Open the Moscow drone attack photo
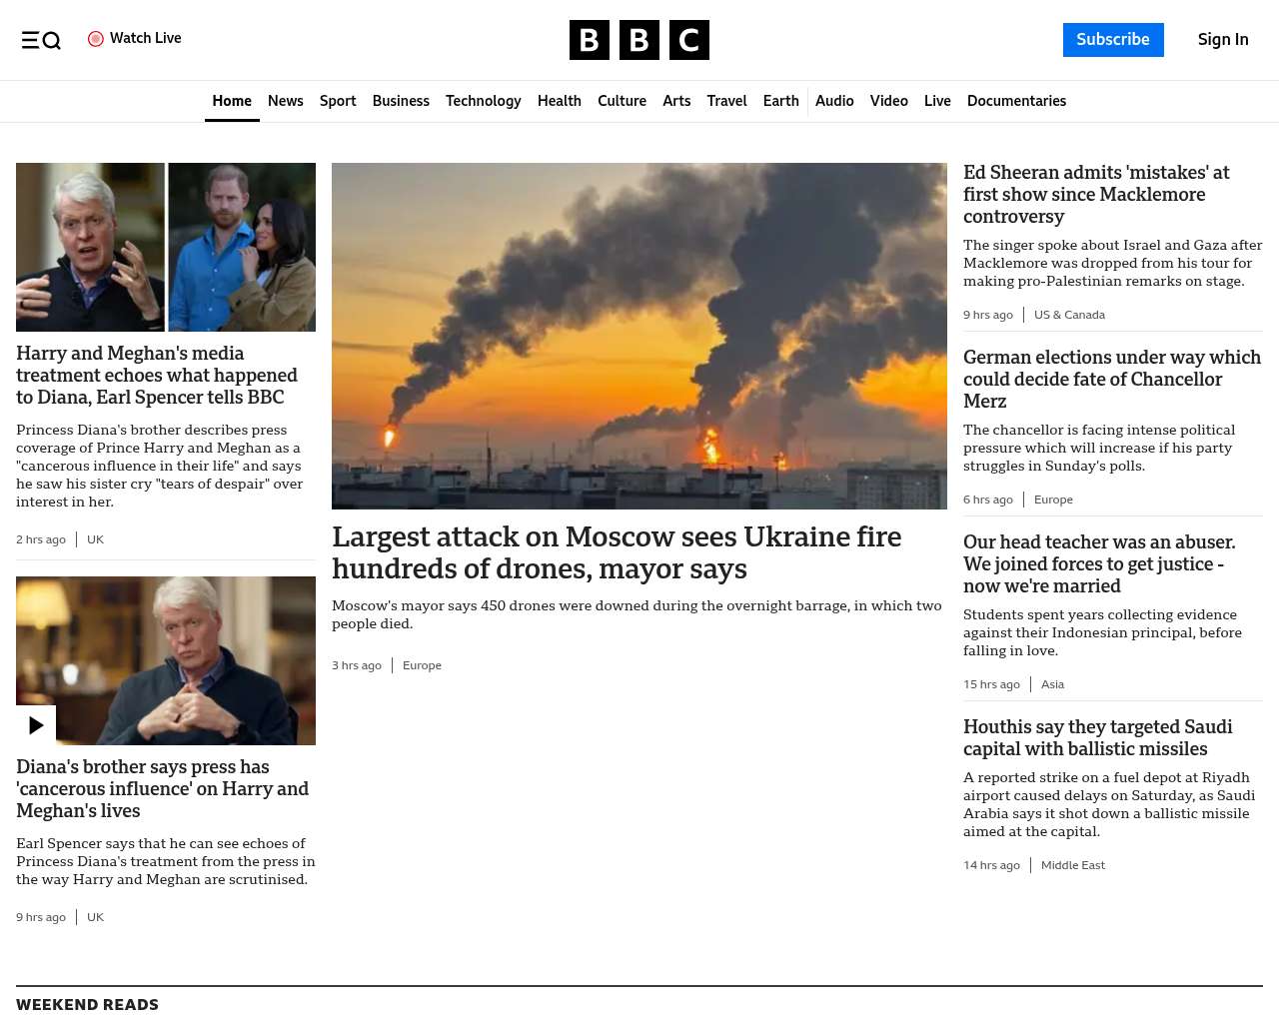Screen dimensions: 1279x1023 639,336
